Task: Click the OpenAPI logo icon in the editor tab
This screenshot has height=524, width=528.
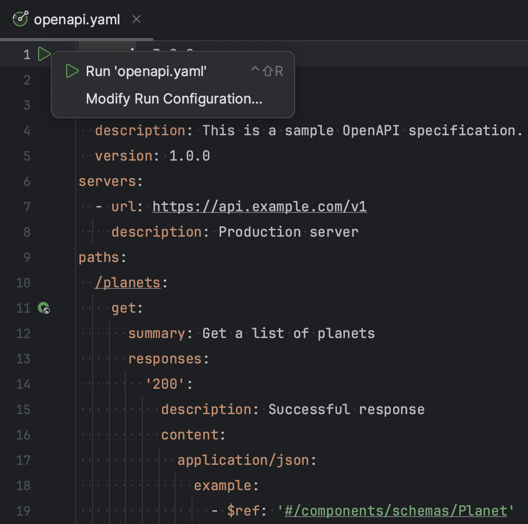Action: click(x=20, y=18)
